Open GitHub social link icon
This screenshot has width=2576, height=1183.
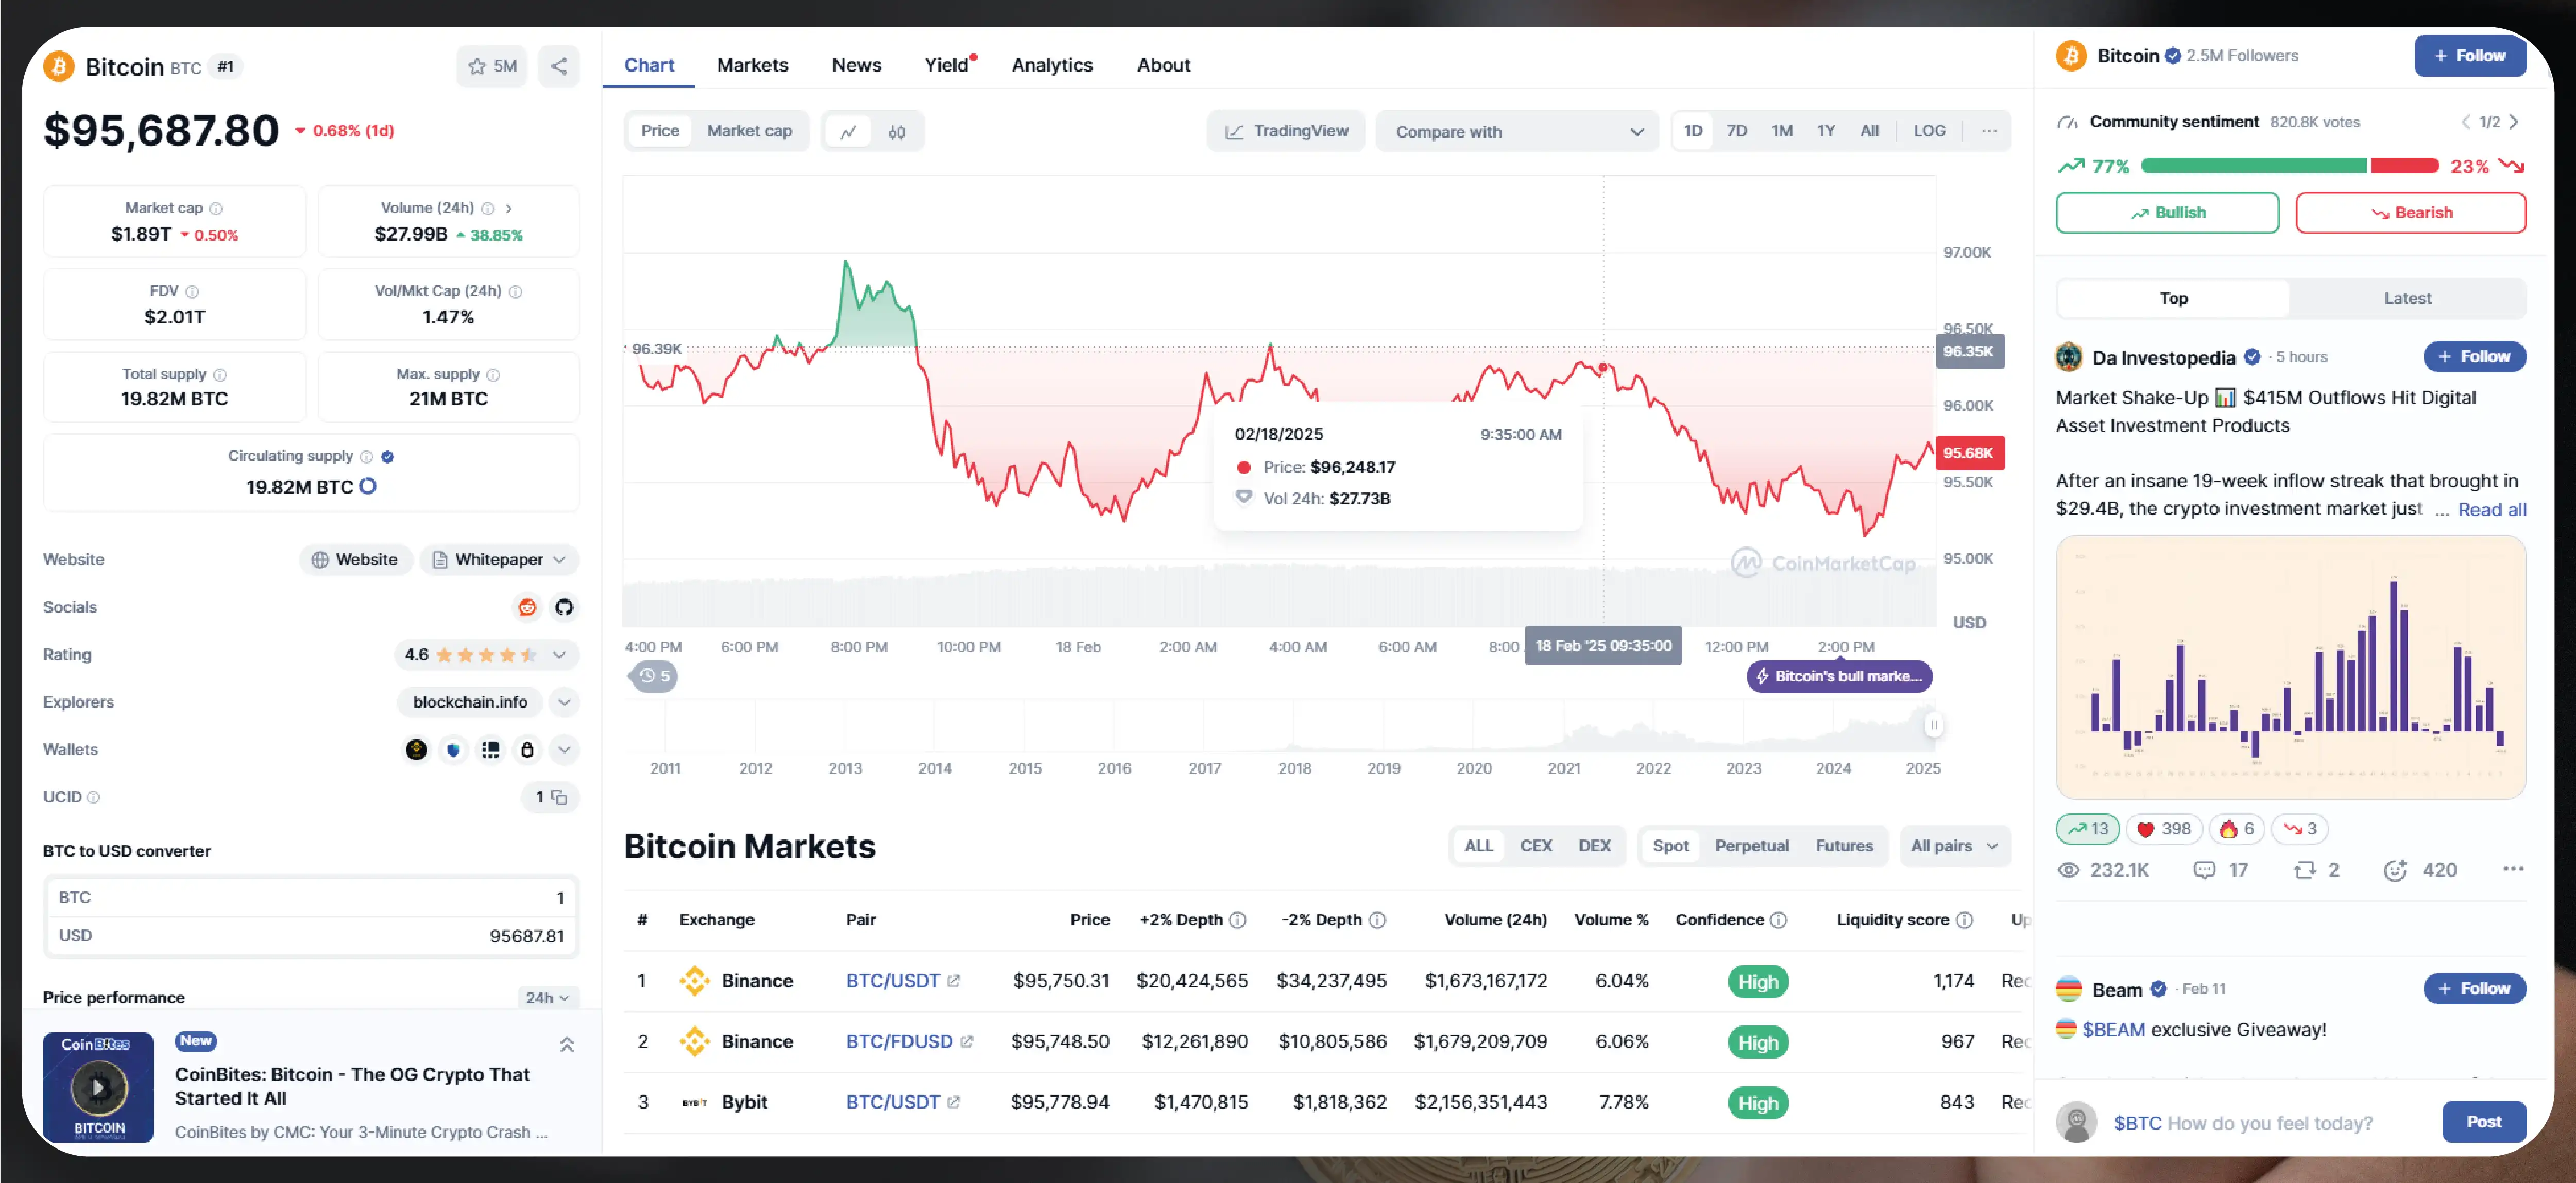564,607
